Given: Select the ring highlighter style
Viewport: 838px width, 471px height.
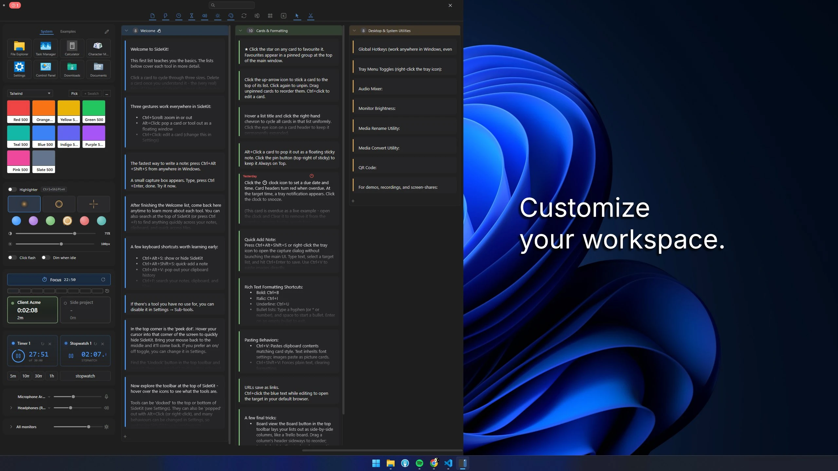Looking at the screenshot, I should coord(59,204).
